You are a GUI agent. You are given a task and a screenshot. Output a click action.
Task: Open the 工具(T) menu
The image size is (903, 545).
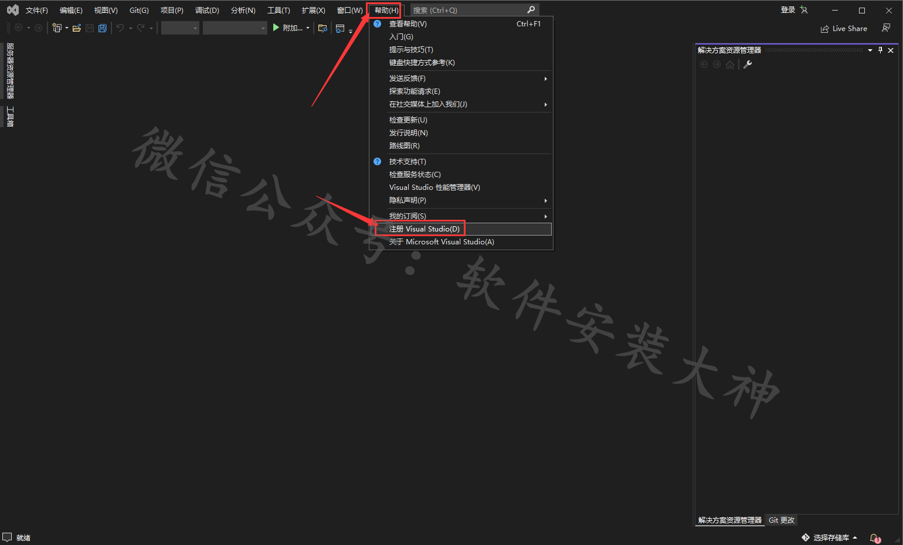(x=279, y=11)
